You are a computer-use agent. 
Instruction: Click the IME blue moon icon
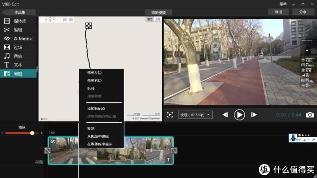coord(304,140)
